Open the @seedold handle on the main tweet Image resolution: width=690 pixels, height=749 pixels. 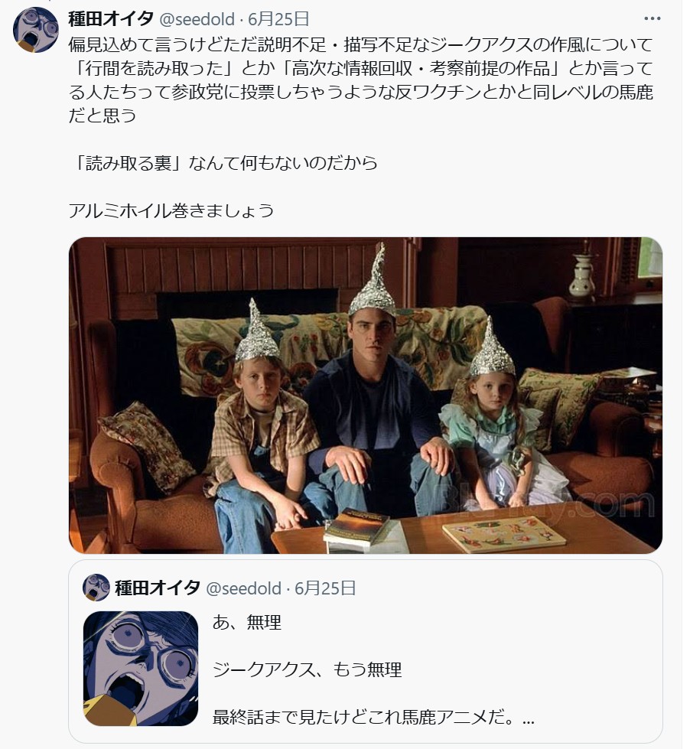(197, 19)
